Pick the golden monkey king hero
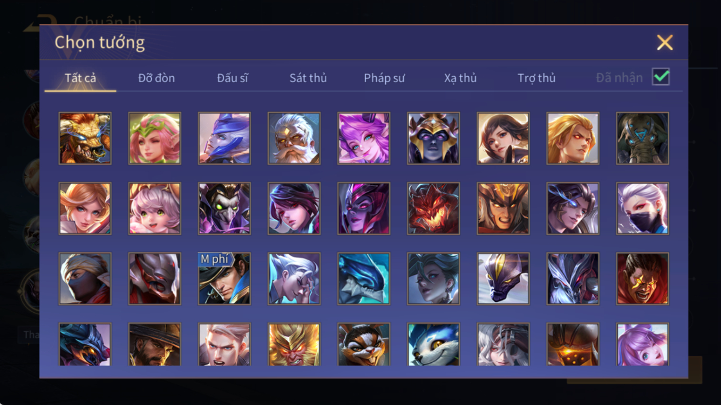This screenshot has width=721, height=405. coord(294,344)
